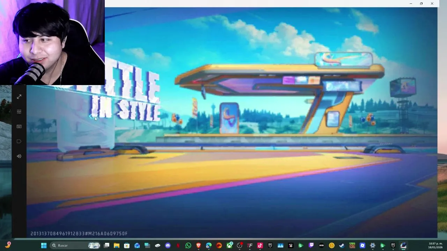The height and width of the screenshot is (251, 447).
Task: Open the keyboard mapping icon
Action: [19, 127]
